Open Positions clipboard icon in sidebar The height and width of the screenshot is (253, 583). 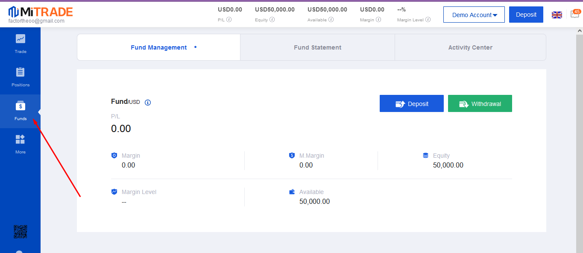click(21, 72)
